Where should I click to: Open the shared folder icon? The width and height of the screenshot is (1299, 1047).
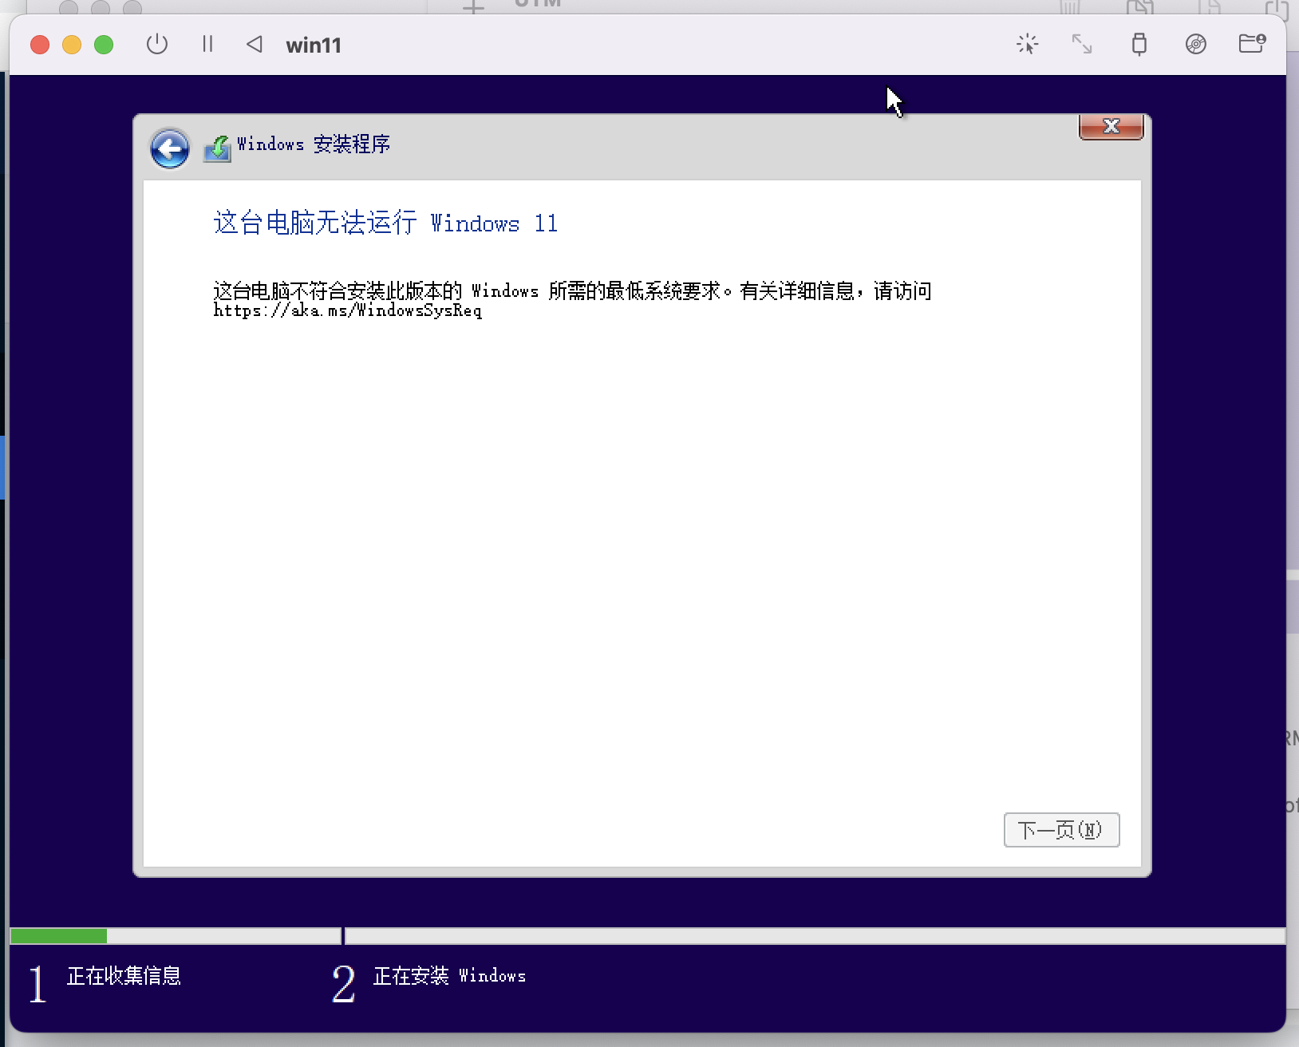click(1252, 43)
